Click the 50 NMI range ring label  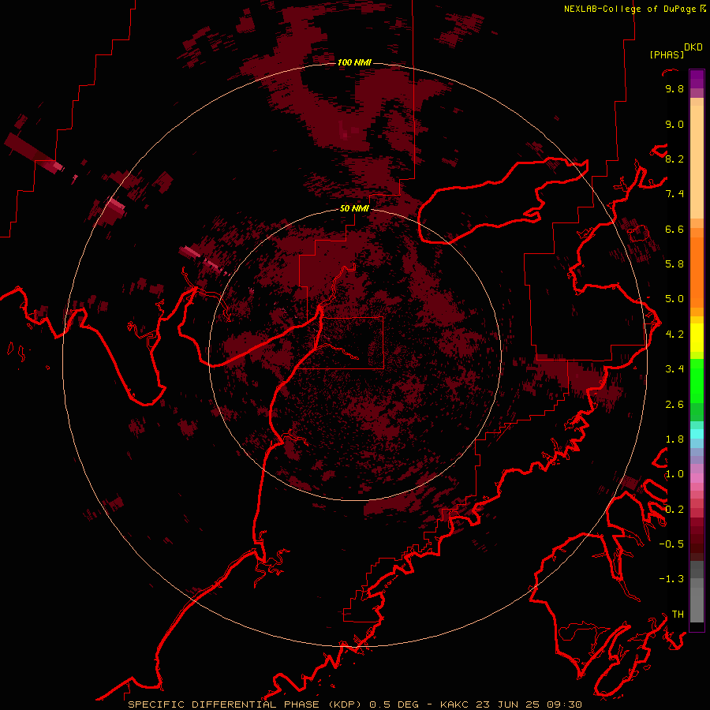coord(354,208)
